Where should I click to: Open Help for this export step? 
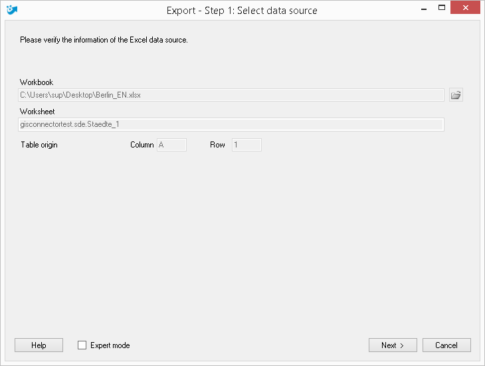pos(39,345)
